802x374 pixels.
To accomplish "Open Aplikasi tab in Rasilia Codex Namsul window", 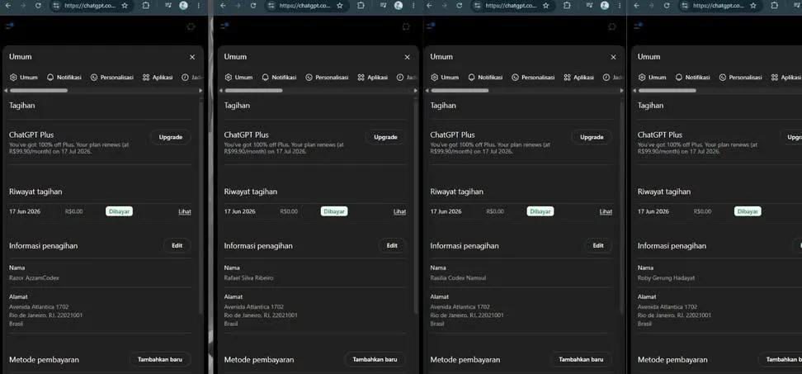I will [578, 78].
